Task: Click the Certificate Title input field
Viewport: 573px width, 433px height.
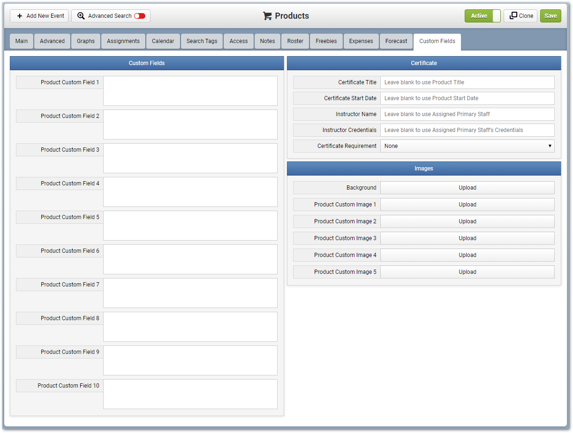Action: [x=467, y=82]
